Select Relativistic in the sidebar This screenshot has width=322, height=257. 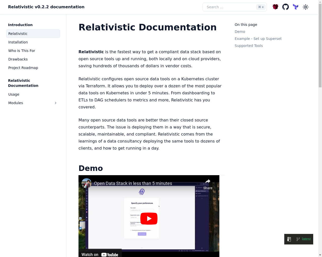(x=33, y=34)
